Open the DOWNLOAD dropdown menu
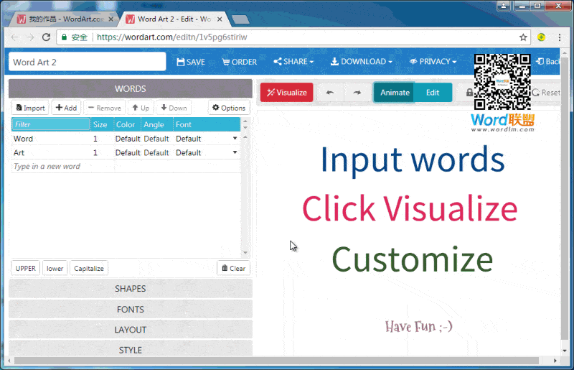This screenshot has width=574, height=370. tap(361, 62)
